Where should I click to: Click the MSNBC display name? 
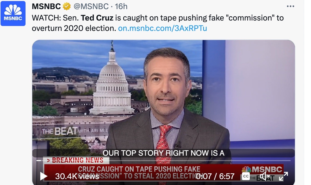tap(46, 6)
